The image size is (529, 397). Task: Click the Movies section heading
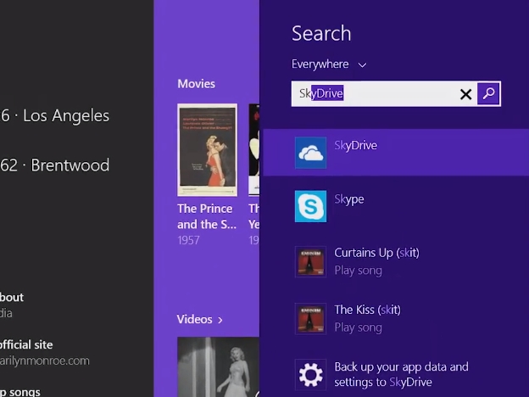click(196, 84)
